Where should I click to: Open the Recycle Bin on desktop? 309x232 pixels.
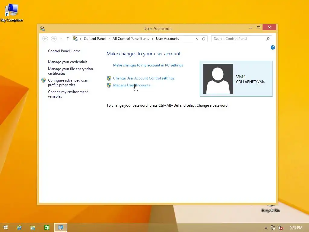tap(271, 208)
